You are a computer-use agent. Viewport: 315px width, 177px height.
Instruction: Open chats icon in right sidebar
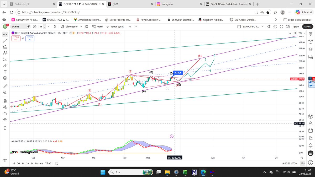pos(310,57)
